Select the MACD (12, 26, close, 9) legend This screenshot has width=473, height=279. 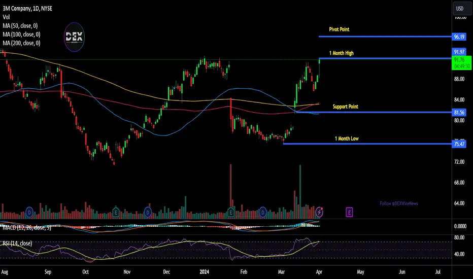tap(27, 227)
